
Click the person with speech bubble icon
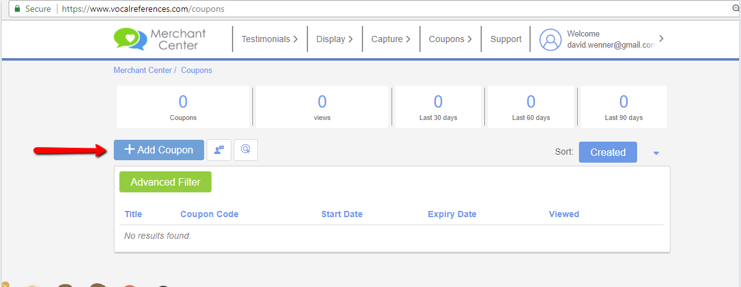coord(219,150)
